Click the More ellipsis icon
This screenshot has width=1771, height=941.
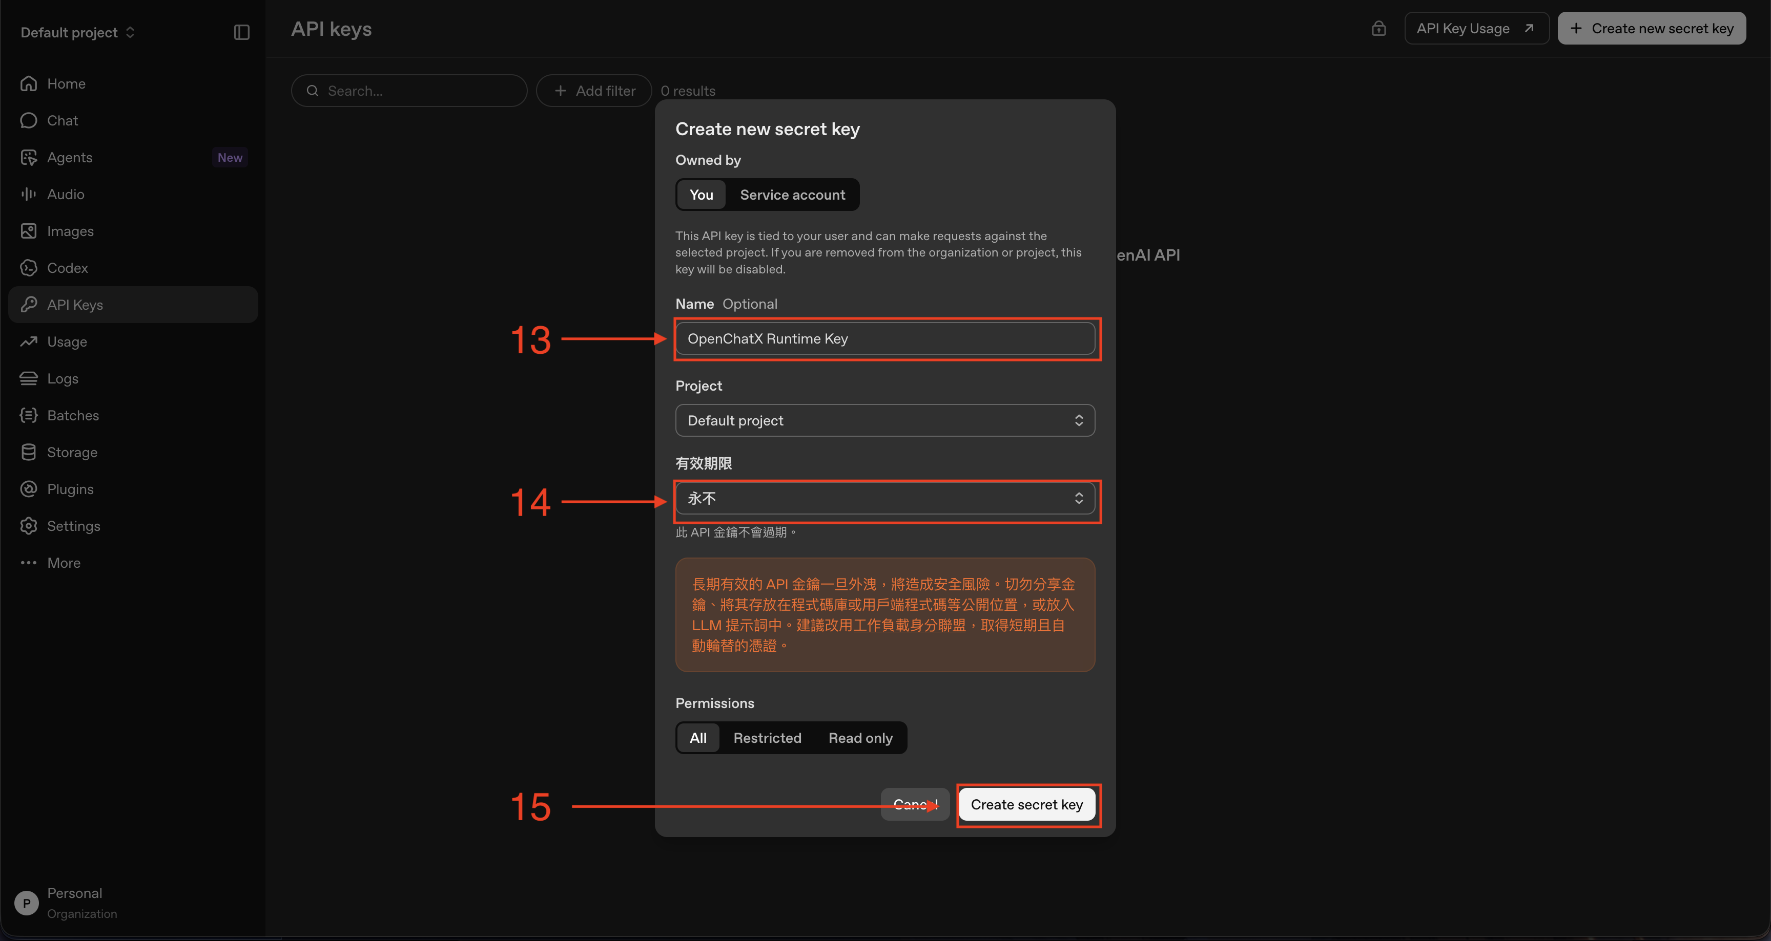click(x=29, y=563)
